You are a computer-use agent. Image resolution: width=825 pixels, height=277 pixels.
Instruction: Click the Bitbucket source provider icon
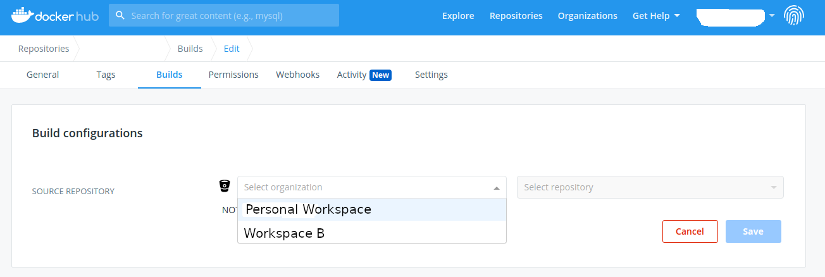click(x=225, y=186)
